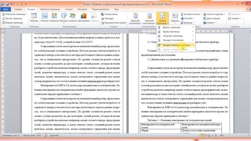The height and width of the screenshot is (141, 251).
Task: Click the horizontal ruler above the document
Action: (x=181, y=31)
